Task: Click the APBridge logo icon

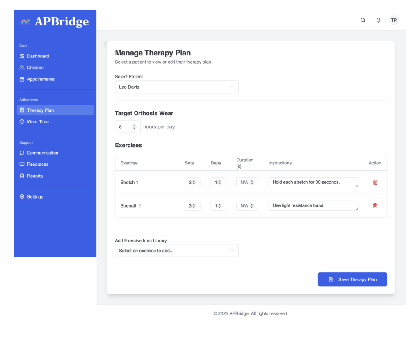Action: 25,22
